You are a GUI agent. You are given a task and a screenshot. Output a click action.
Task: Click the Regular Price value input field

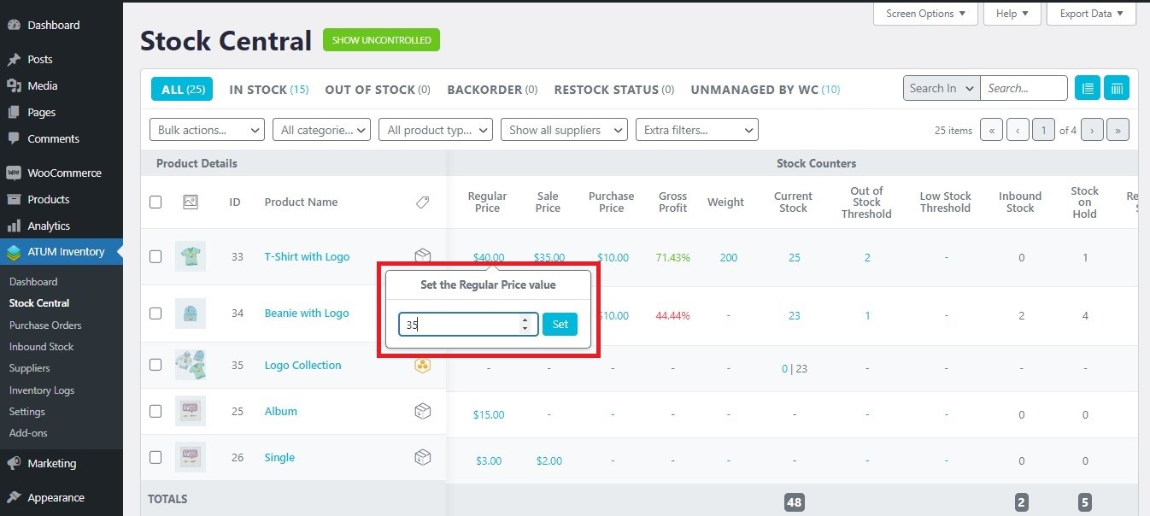468,325
